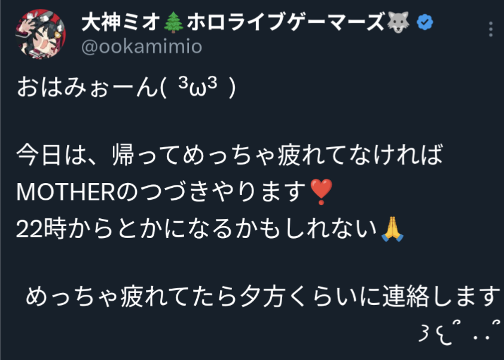
Task: Open the profile avatar of 大神ミオ
Action: pos(41,34)
